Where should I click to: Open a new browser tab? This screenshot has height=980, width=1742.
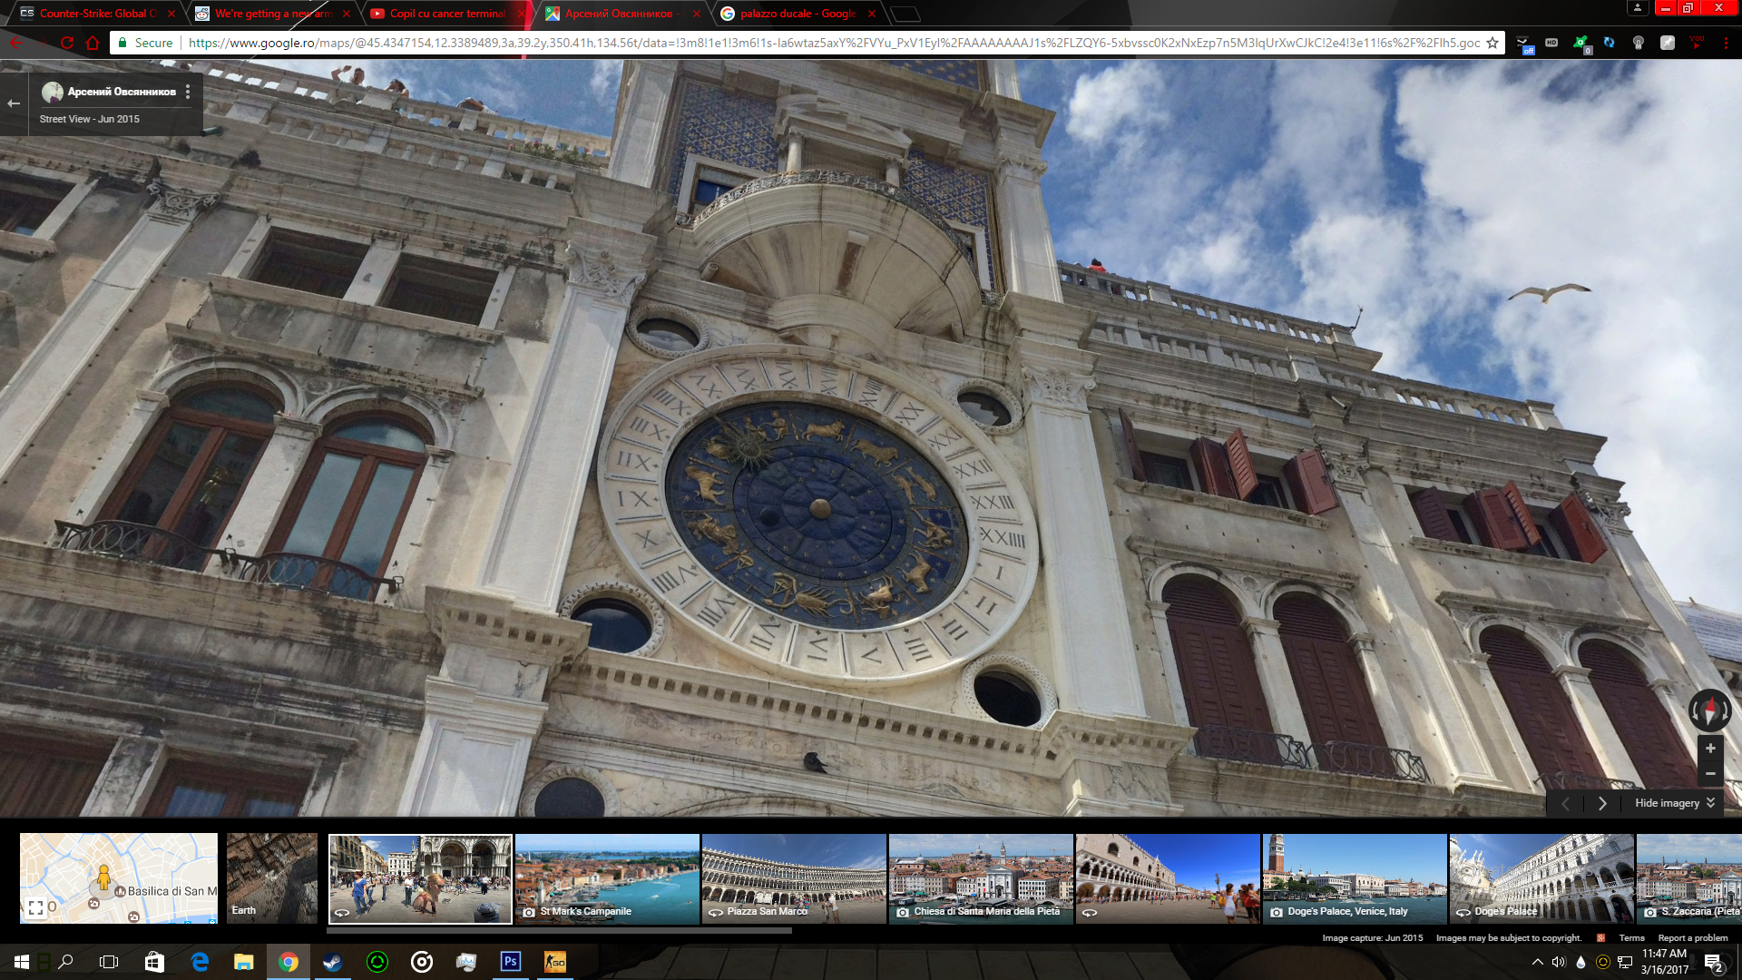(905, 14)
